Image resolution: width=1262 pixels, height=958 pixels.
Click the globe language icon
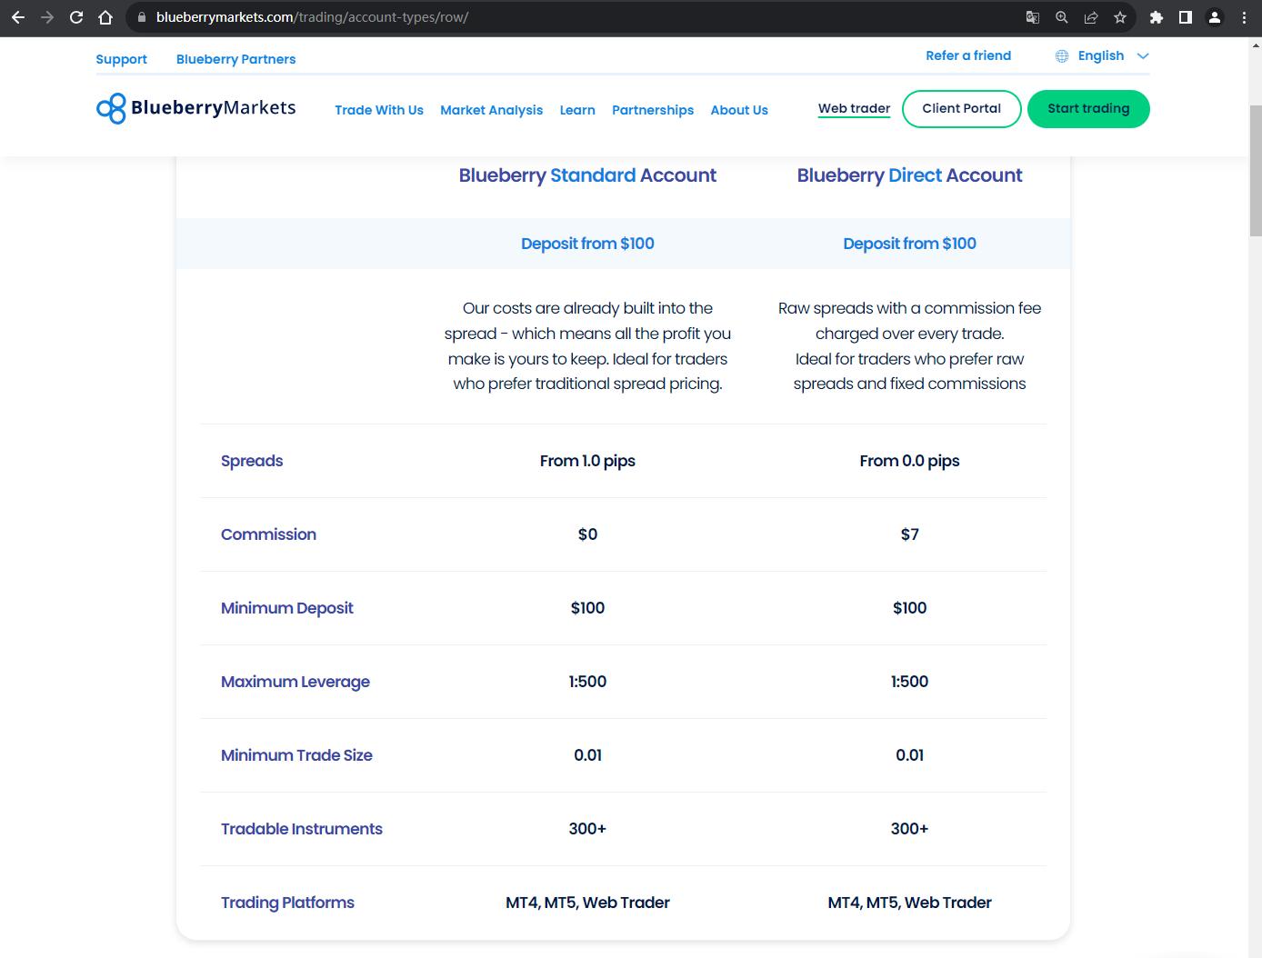(x=1062, y=56)
